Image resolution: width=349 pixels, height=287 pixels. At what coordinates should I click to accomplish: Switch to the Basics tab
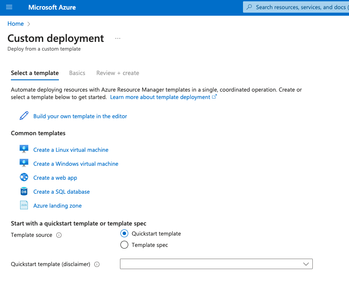point(77,73)
